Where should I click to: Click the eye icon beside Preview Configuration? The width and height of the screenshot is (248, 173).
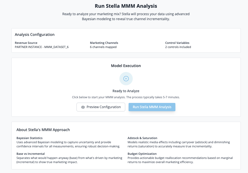coord(83,107)
